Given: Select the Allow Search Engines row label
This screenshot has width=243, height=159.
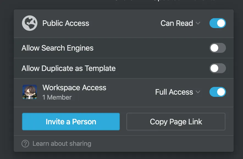Looking at the screenshot, I should pyautogui.click(x=57, y=48).
